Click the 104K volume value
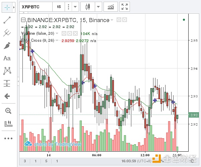This screenshot has width=201, height=167. 85,34
